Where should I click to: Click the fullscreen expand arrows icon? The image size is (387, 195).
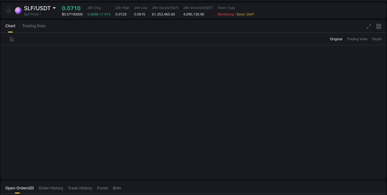click(x=369, y=26)
